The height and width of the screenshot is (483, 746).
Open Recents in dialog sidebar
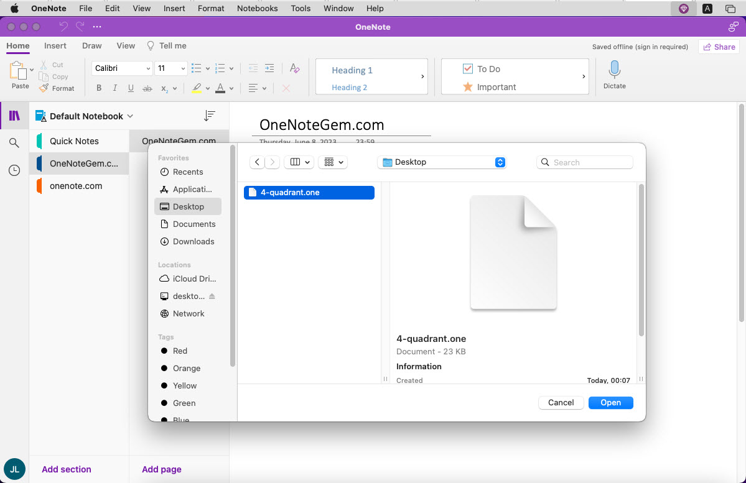point(188,172)
